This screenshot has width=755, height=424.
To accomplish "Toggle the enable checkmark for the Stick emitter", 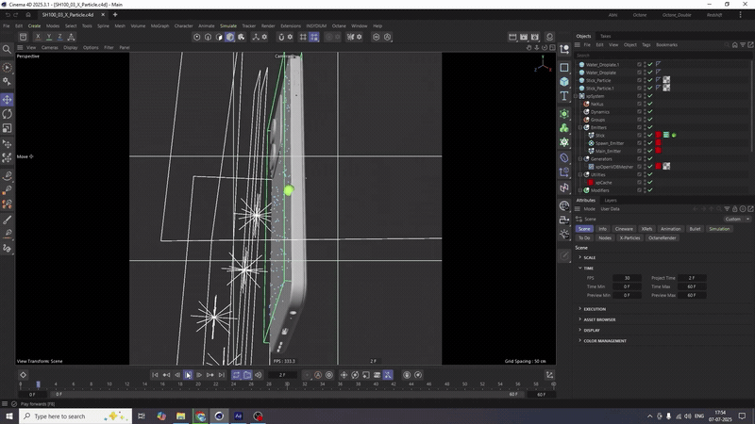I will click(x=650, y=135).
